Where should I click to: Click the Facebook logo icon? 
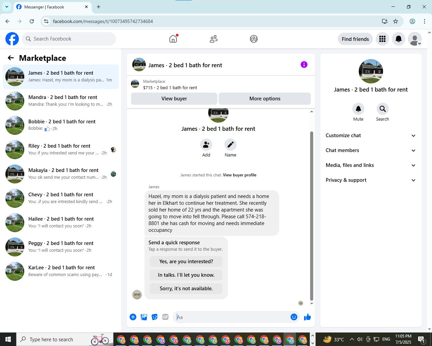coord(12,39)
